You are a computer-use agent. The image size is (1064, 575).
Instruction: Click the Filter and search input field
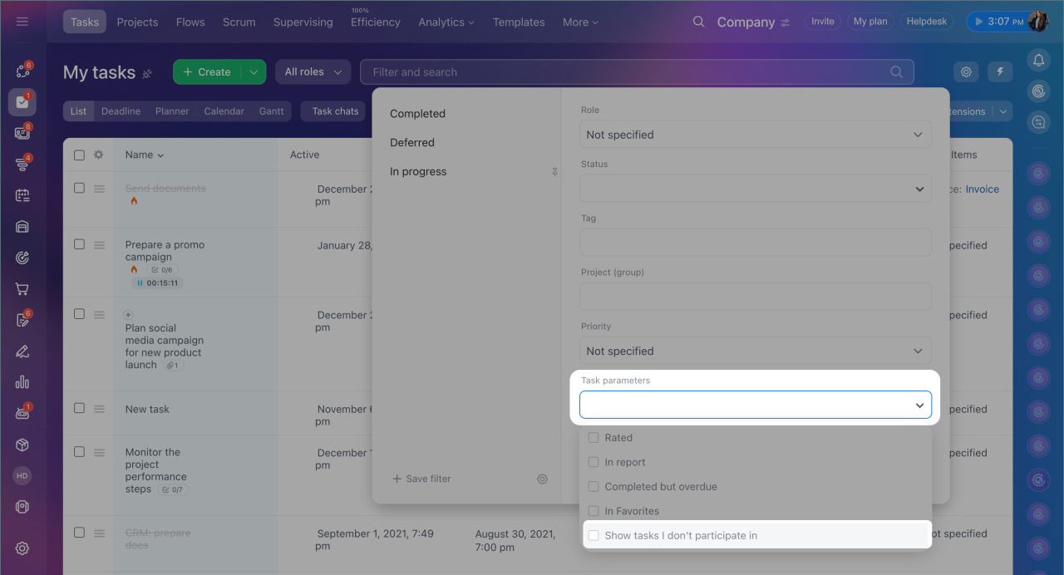pos(623,72)
